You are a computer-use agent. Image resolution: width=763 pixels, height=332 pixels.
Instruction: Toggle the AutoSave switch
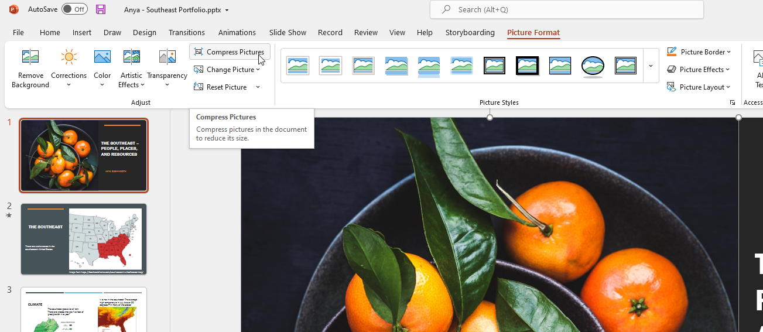pos(74,9)
